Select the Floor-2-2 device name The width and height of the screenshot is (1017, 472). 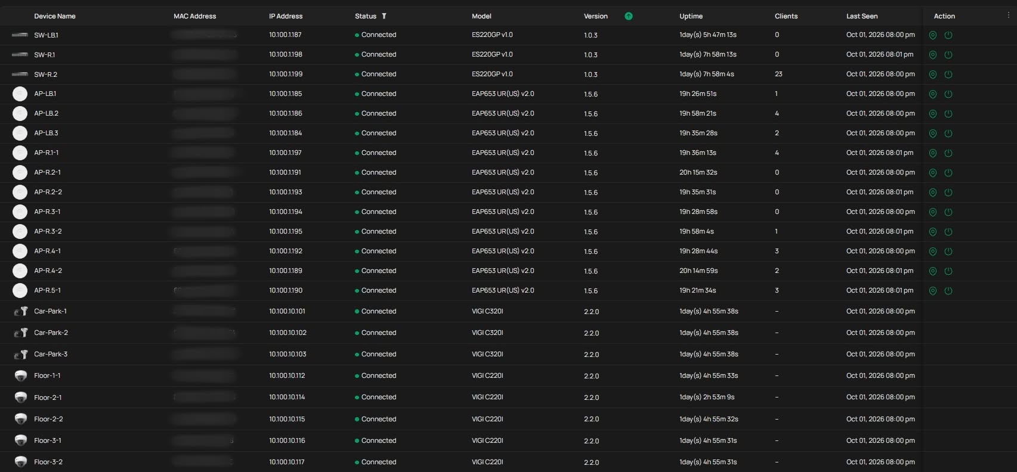click(48, 419)
